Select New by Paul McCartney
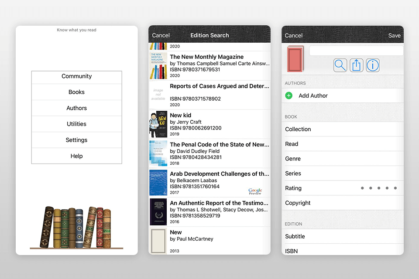Screen dimensions: 419x279 pos(209,241)
